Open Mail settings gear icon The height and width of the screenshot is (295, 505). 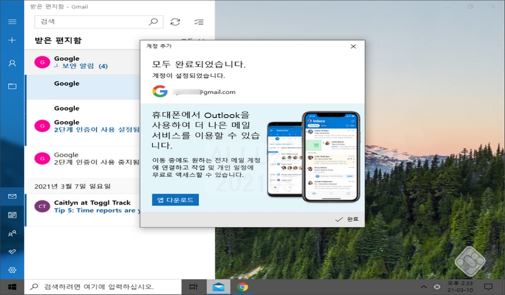(x=12, y=270)
